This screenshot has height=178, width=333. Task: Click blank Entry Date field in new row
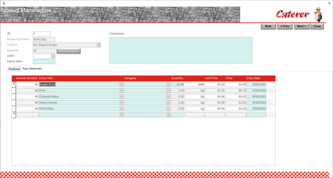click(256, 115)
